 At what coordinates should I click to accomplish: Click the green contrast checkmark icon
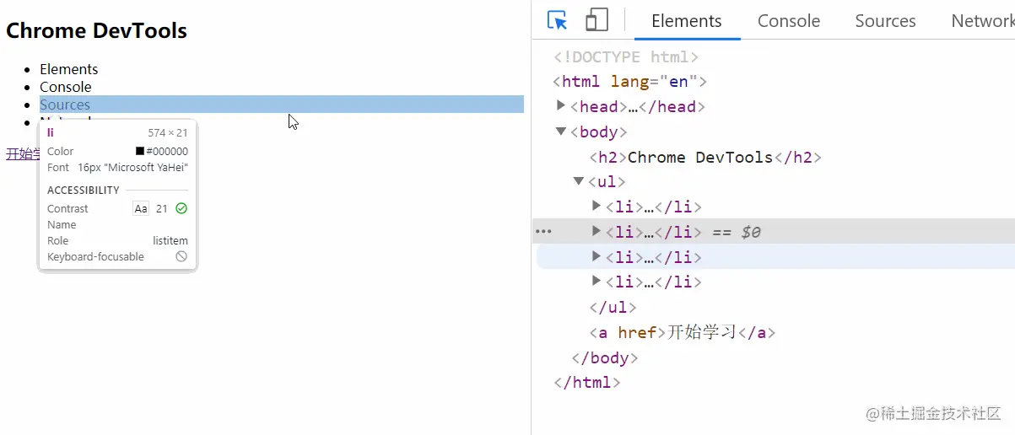pos(181,208)
